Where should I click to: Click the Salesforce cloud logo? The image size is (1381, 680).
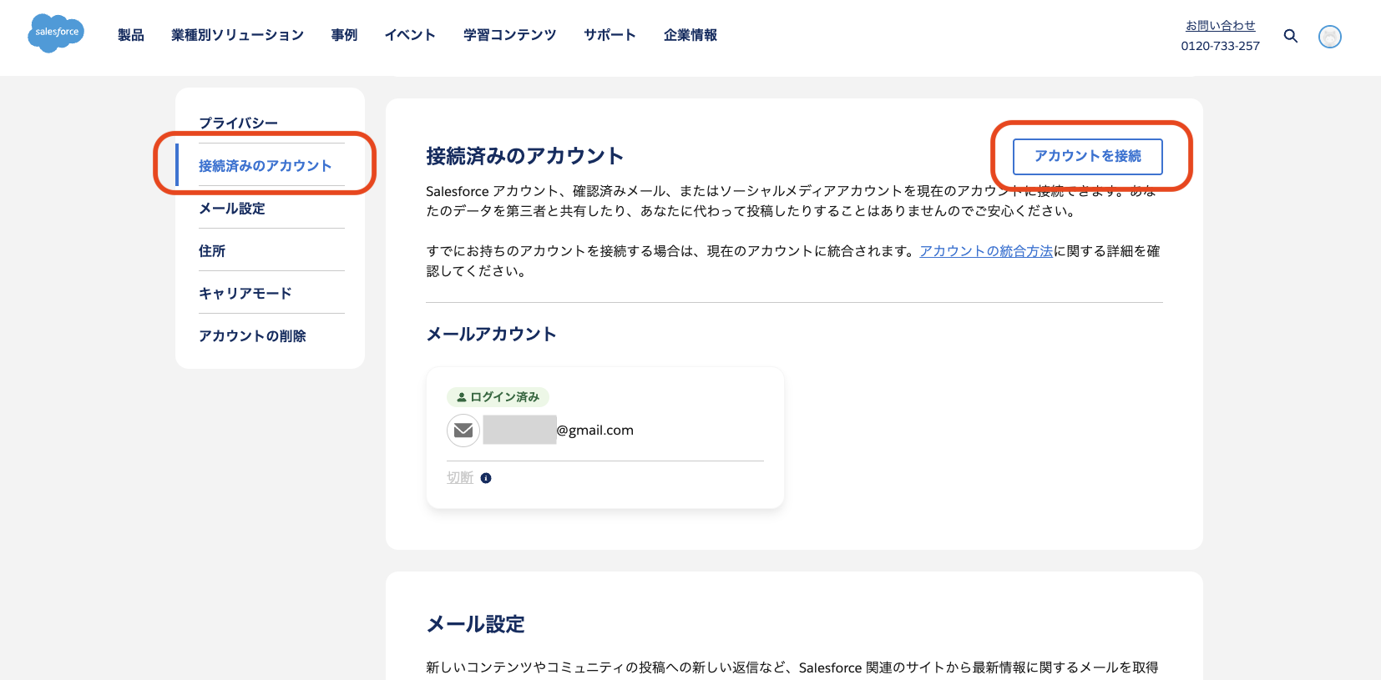[56, 33]
